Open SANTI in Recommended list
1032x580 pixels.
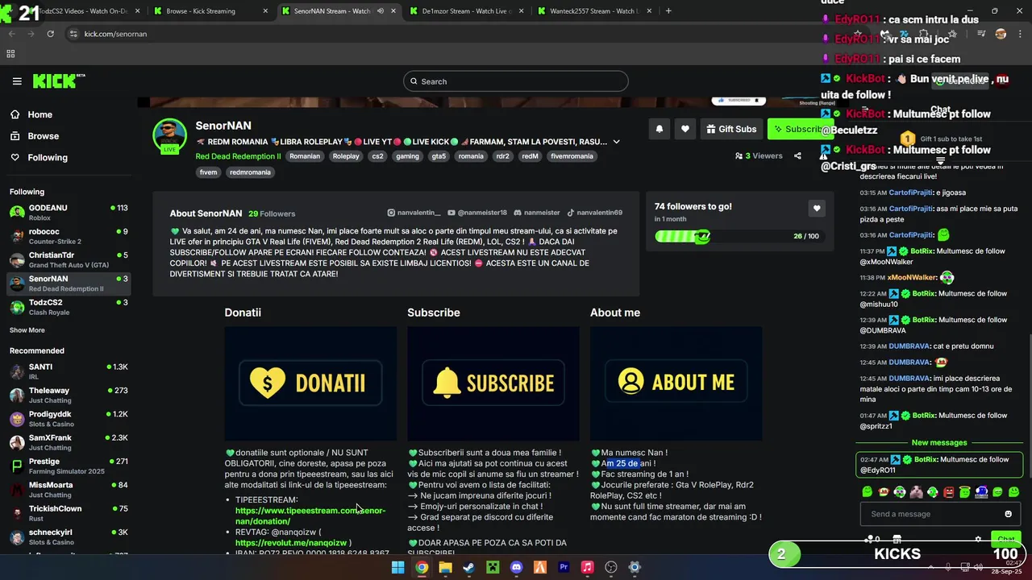point(69,371)
